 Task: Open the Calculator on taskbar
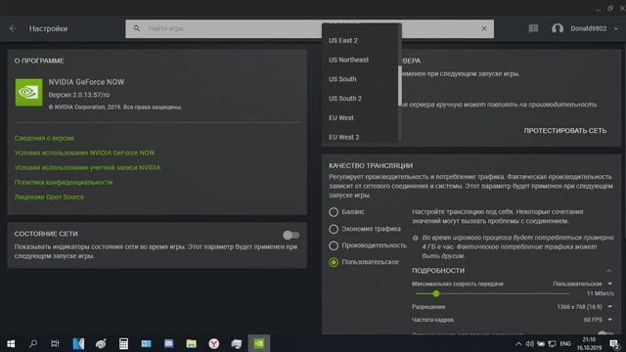click(123, 343)
